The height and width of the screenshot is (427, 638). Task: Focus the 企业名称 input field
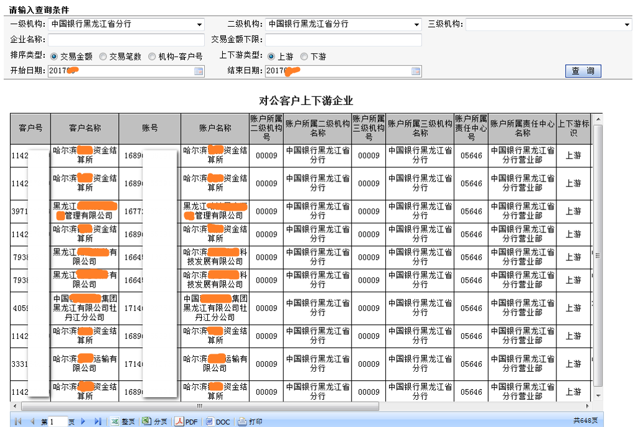pos(126,40)
